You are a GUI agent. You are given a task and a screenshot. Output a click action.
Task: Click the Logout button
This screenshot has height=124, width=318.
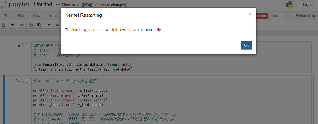coord(308,5)
